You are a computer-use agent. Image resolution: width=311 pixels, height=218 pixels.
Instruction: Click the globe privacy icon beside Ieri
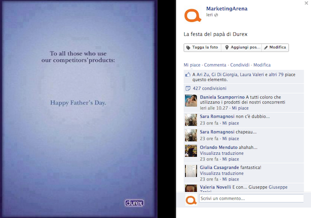point(216,15)
